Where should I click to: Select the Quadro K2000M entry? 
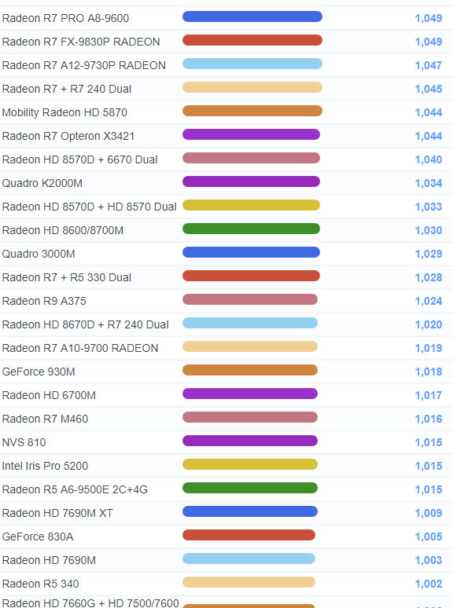(x=42, y=183)
